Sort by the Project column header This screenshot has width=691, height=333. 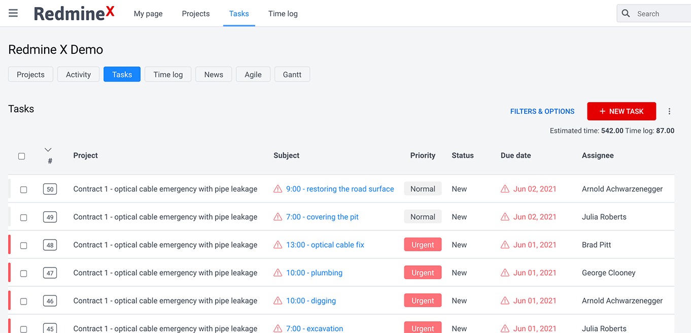click(85, 155)
